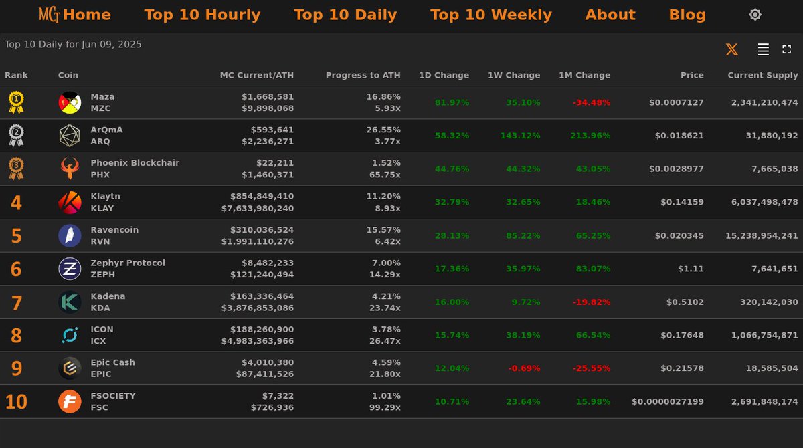Image resolution: width=803 pixels, height=448 pixels.
Task: Click ArQmA's 213.96% 1M change
Action: [589, 136]
